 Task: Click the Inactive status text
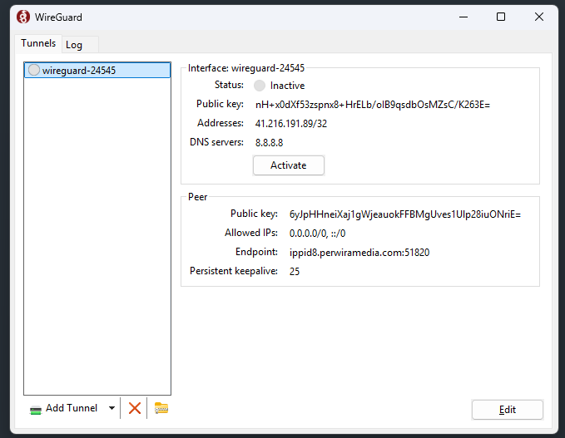tap(287, 86)
